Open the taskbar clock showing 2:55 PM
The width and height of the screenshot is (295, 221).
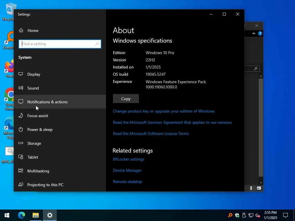[270, 215]
